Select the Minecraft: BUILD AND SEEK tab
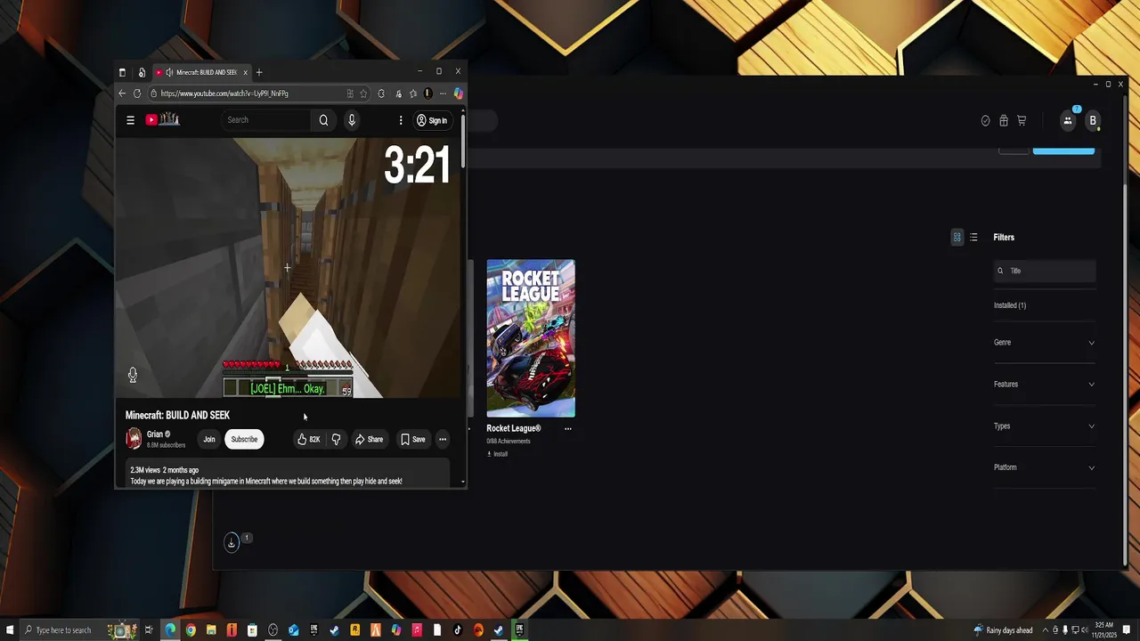The image size is (1140, 641). point(200,72)
